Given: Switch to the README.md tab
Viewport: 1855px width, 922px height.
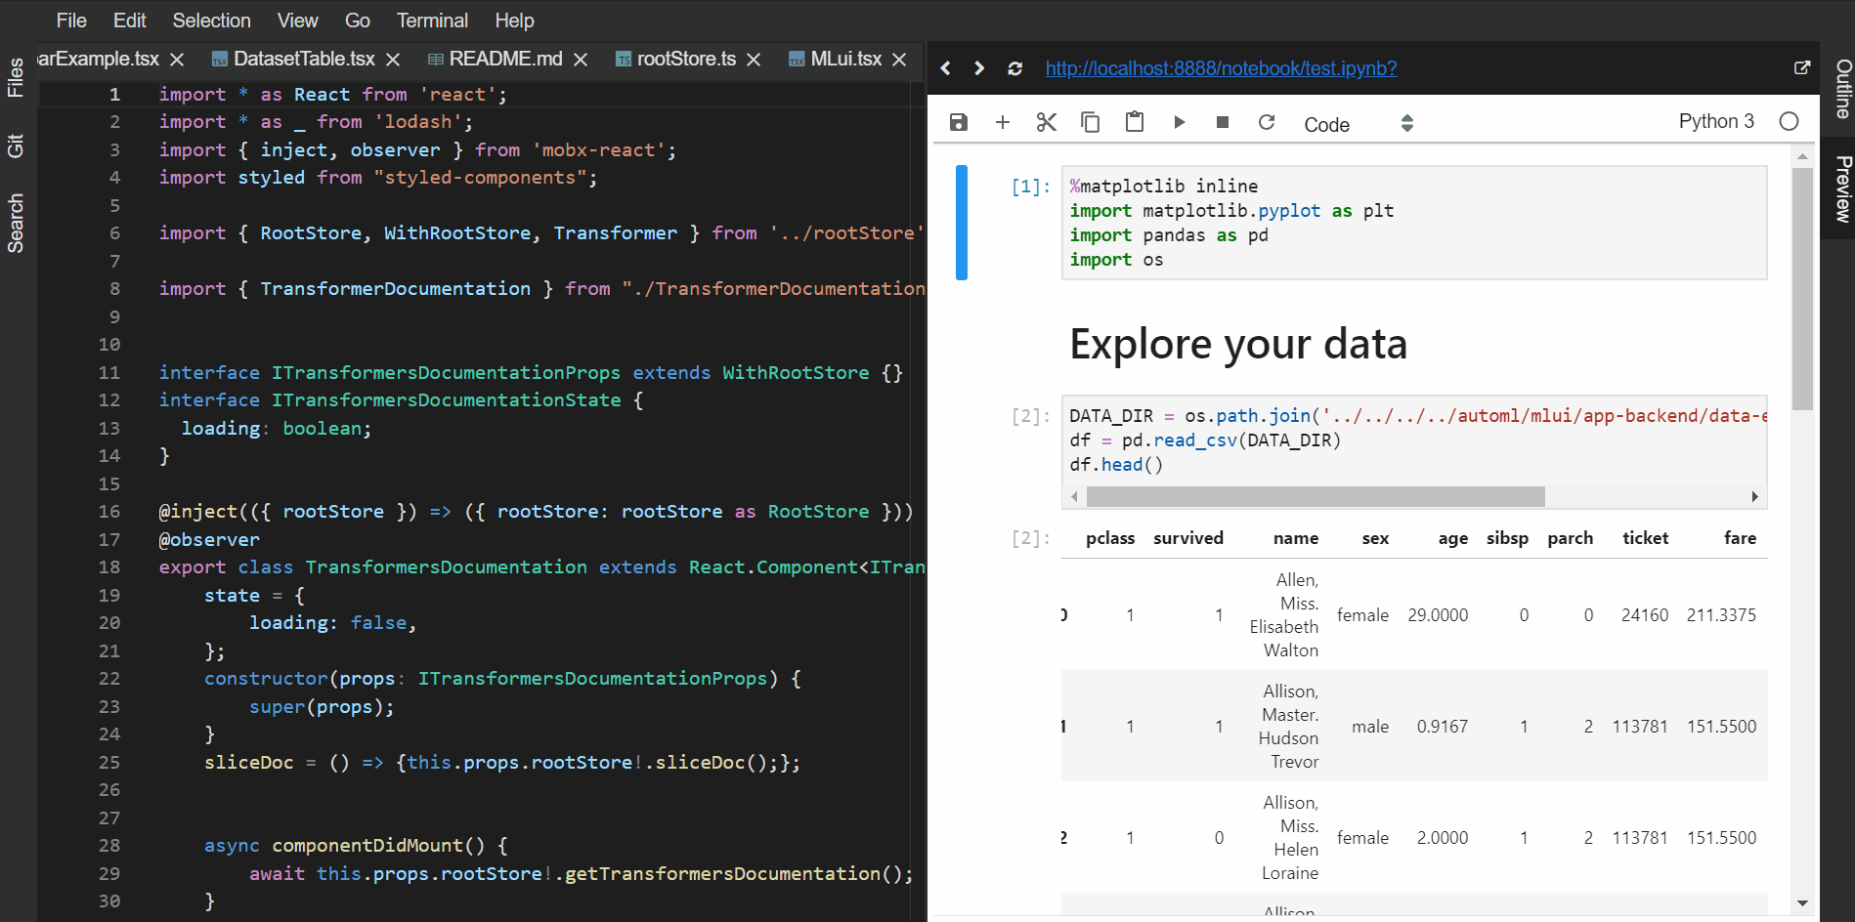Looking at the screenshot, I should point(504,59).
